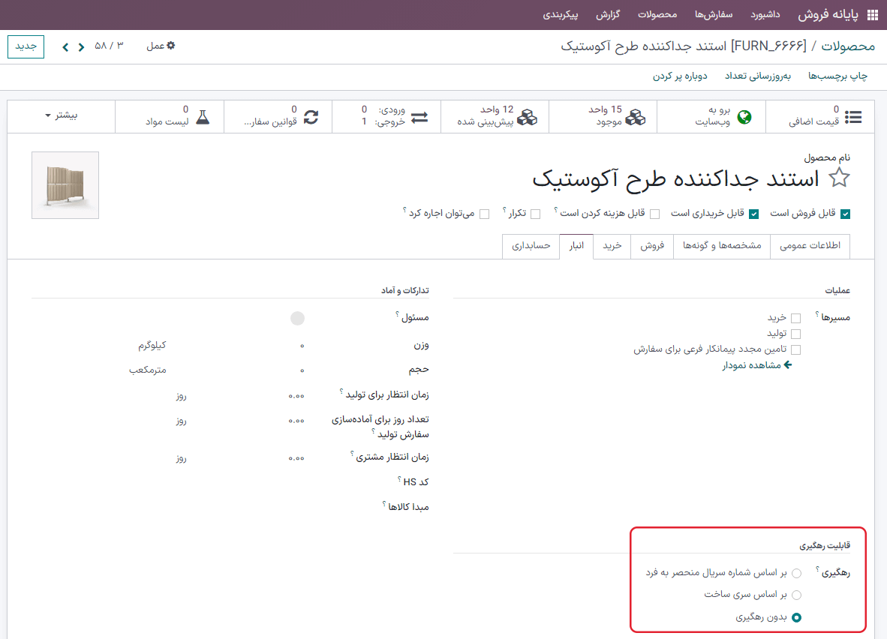View in/out moves via the ورودی خروجی arrows icon
Screen dimensions: 887x639
tap(420, 116)
